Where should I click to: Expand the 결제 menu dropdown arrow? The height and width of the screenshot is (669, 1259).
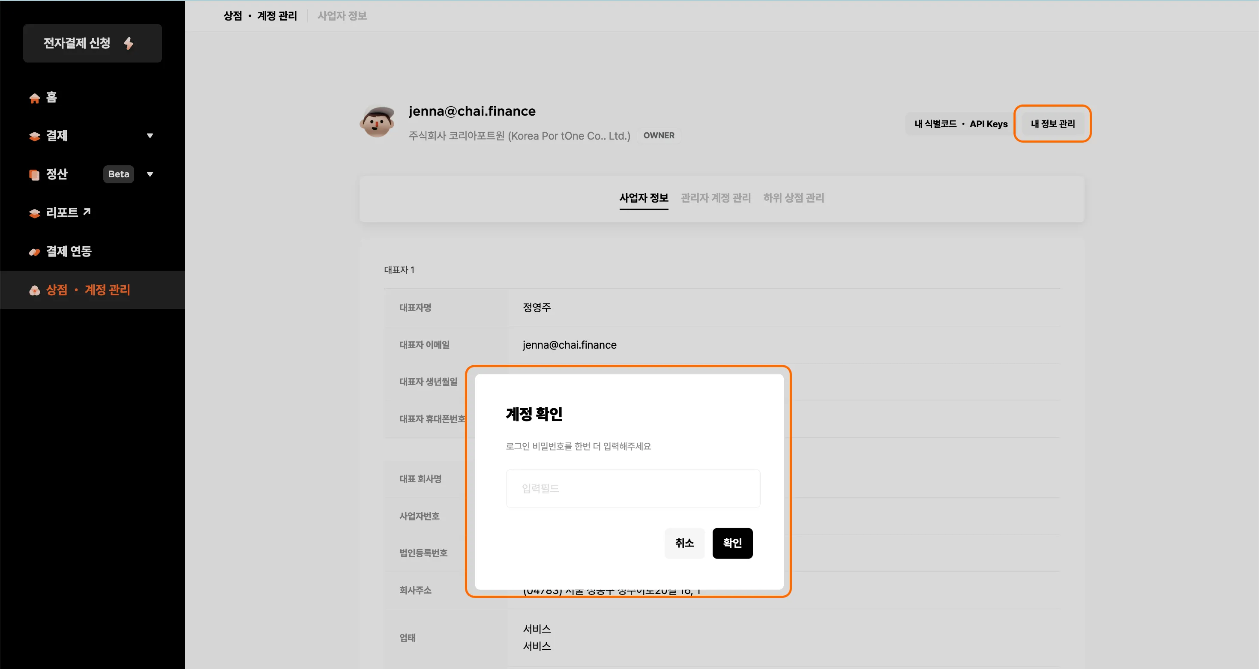150,136
